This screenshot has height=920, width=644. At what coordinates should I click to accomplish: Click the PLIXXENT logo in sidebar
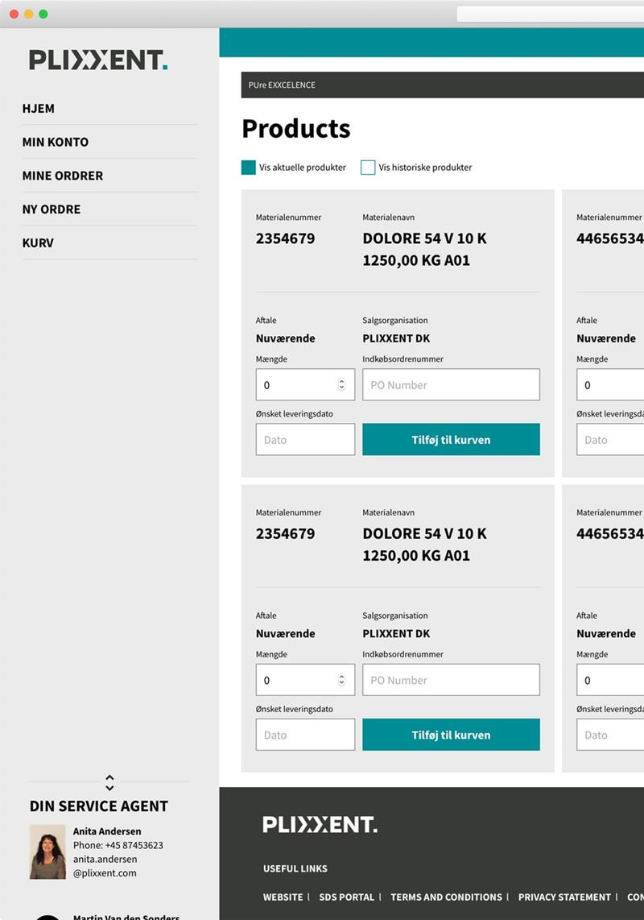pyautogui.click(x=98, y=60)
